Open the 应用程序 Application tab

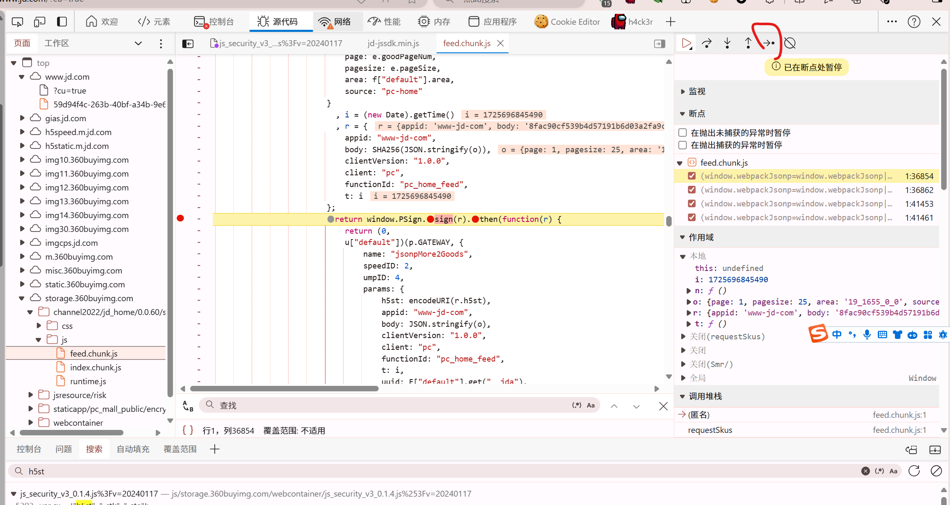click(492, 22)
